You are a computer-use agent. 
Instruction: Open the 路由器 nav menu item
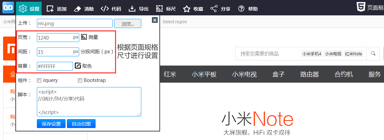(x=310, y=74)
